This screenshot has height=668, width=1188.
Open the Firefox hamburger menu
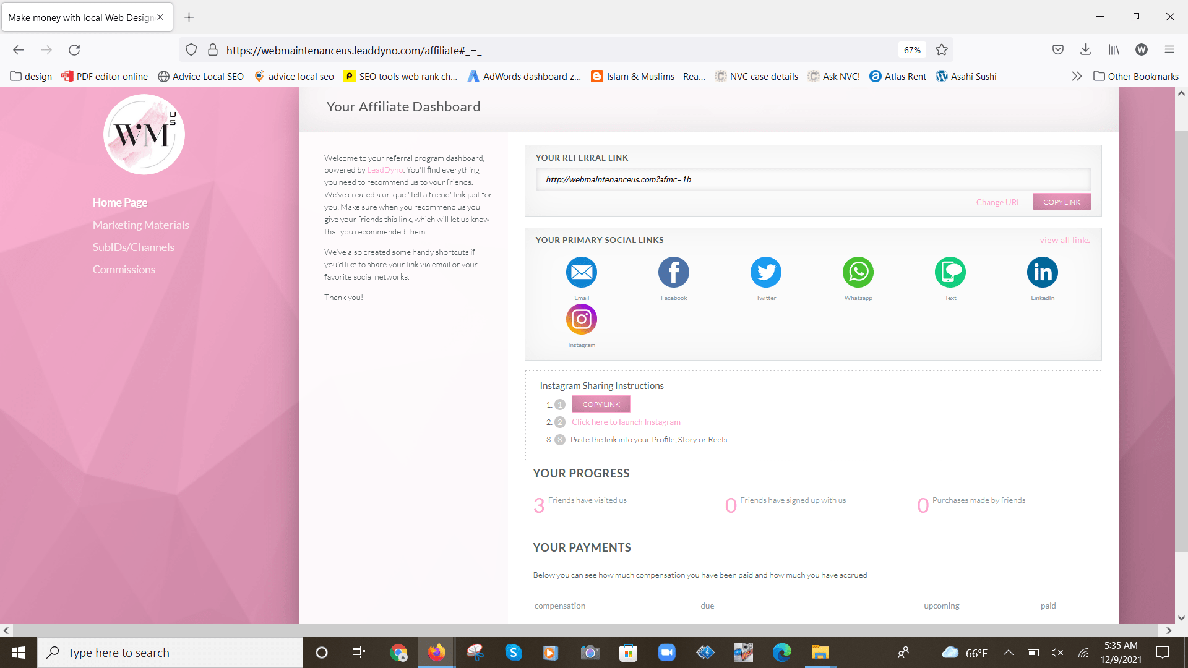click(x=1169, y=50)
